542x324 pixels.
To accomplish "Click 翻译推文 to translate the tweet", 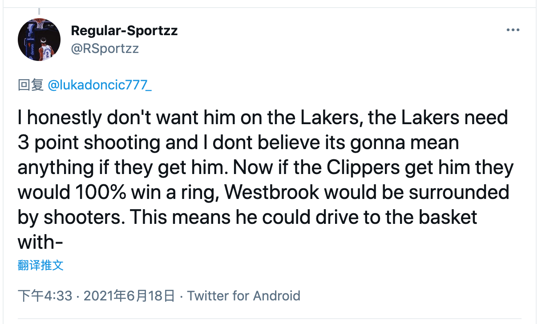I will [x=40, y=266].
